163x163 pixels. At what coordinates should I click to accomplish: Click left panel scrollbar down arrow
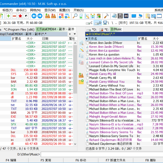75,144
